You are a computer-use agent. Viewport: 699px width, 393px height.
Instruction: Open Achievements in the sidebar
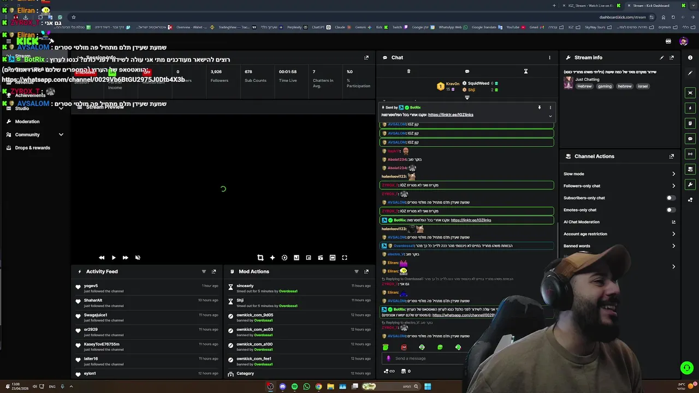pos(30,95)
